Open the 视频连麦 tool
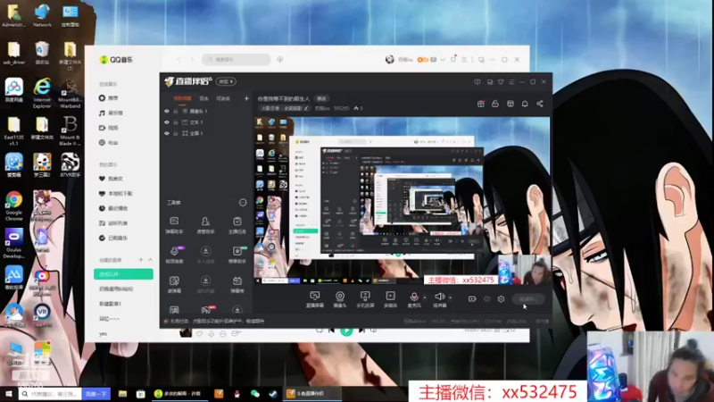 tap(174, 255)
